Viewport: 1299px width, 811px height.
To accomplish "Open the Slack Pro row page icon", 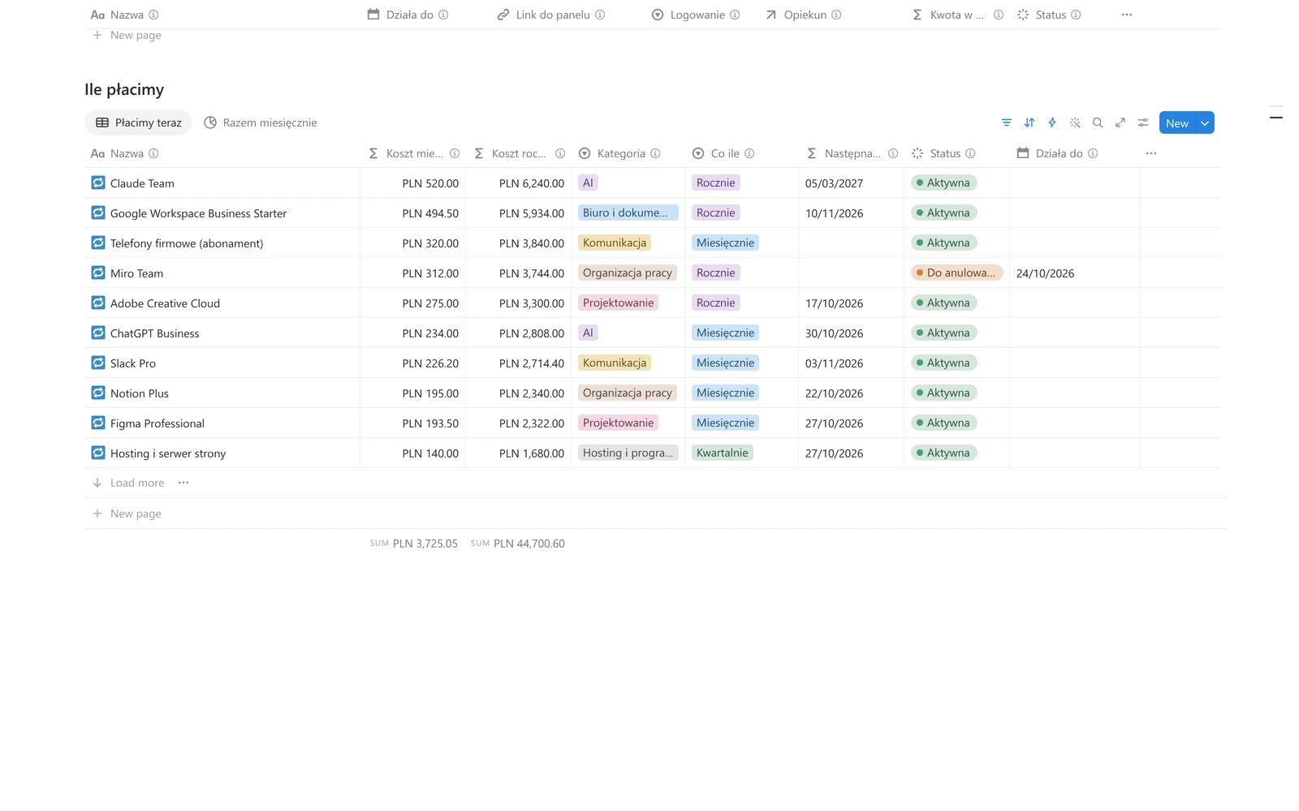I will (98, 363).
